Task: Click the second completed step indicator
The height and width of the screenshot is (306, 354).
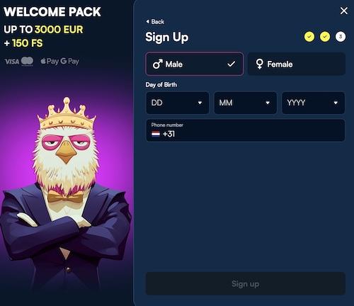Action: pyautogui.click(x=325, y=37)
